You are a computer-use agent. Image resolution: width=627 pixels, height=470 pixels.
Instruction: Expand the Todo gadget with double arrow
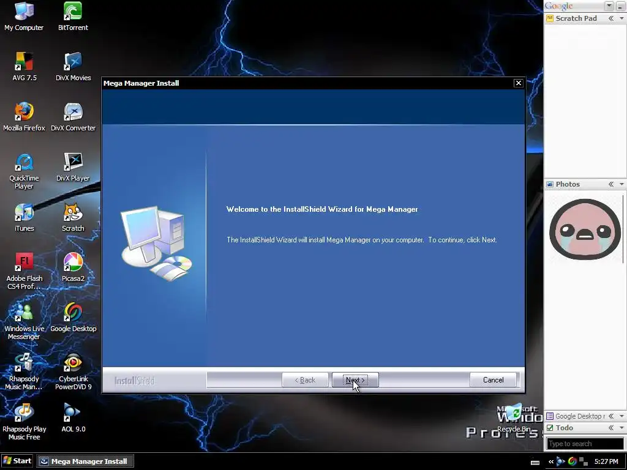610,428
